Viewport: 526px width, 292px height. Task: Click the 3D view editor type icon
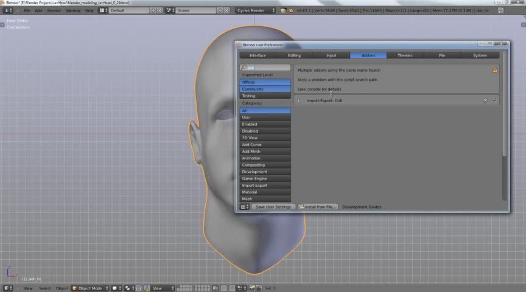pyautogui.click(x=7, y=288)
